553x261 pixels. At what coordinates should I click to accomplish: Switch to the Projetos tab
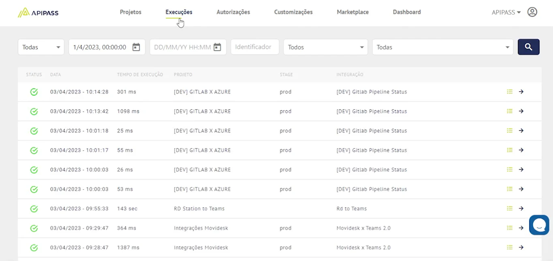point(130,12)
